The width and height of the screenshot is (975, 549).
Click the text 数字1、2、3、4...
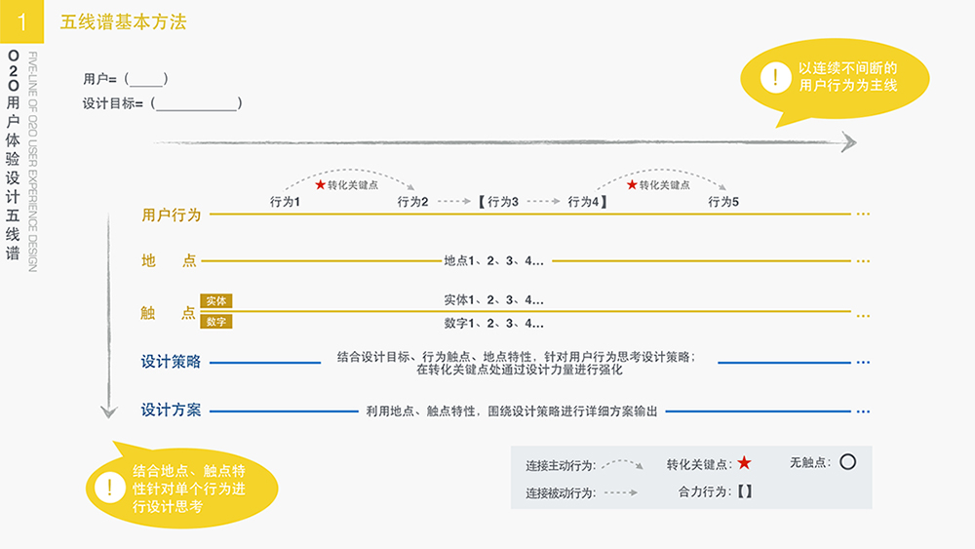click(x=493, y=324)
